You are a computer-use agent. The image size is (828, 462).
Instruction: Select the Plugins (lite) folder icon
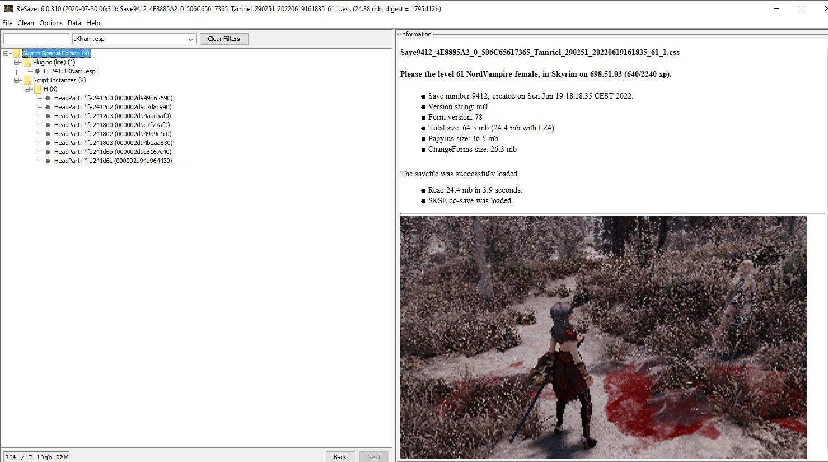coord(27,62)
